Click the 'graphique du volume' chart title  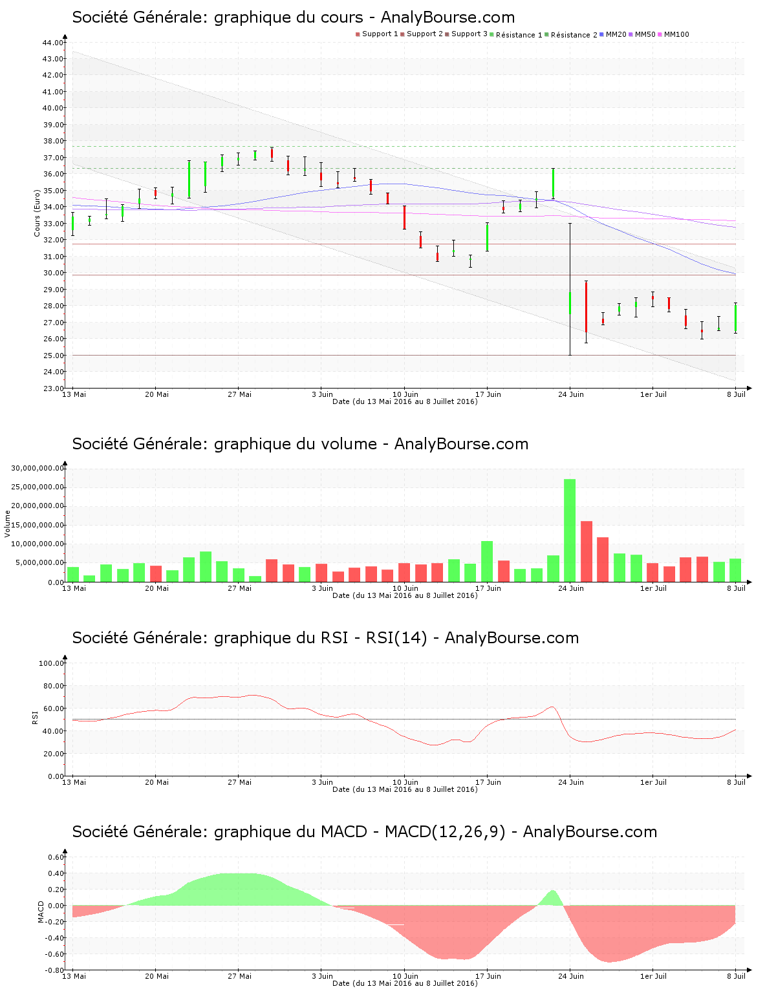coord(300,444)
